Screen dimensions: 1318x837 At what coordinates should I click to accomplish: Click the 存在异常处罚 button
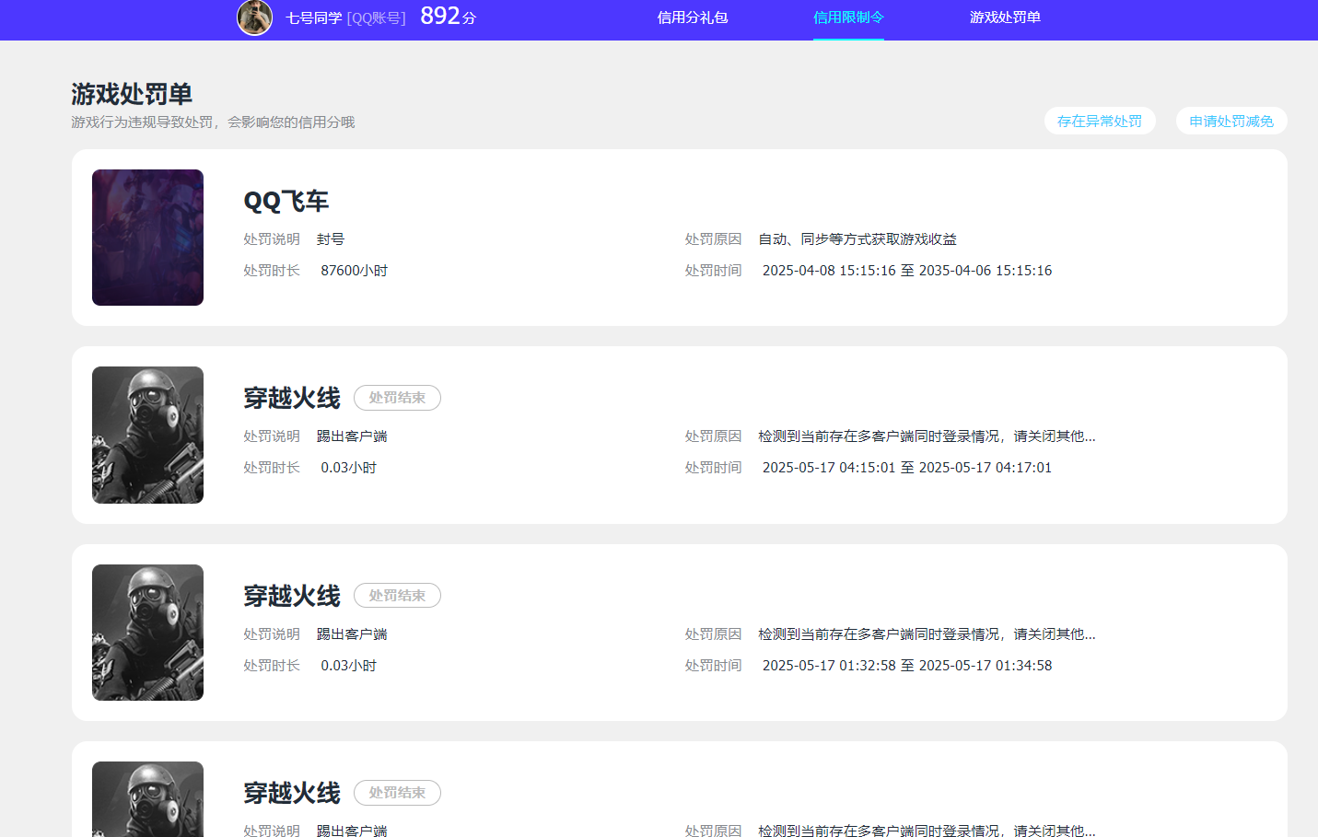point(1099,120)
